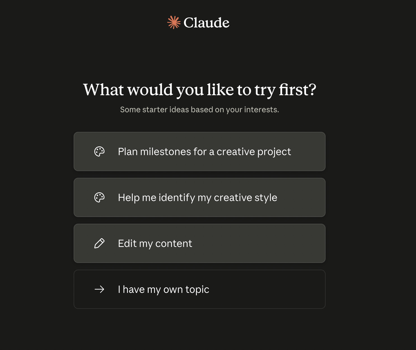Click the pencil icon beside Edit my content
This screenshot has height=350, width=416.
[99, 243]
